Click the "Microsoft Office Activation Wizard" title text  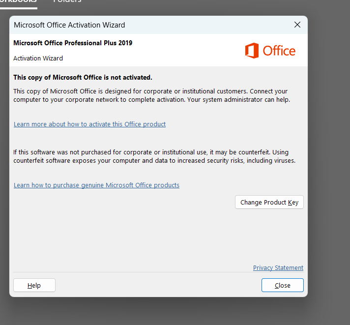pyautogui.click(x=69, y=25)
